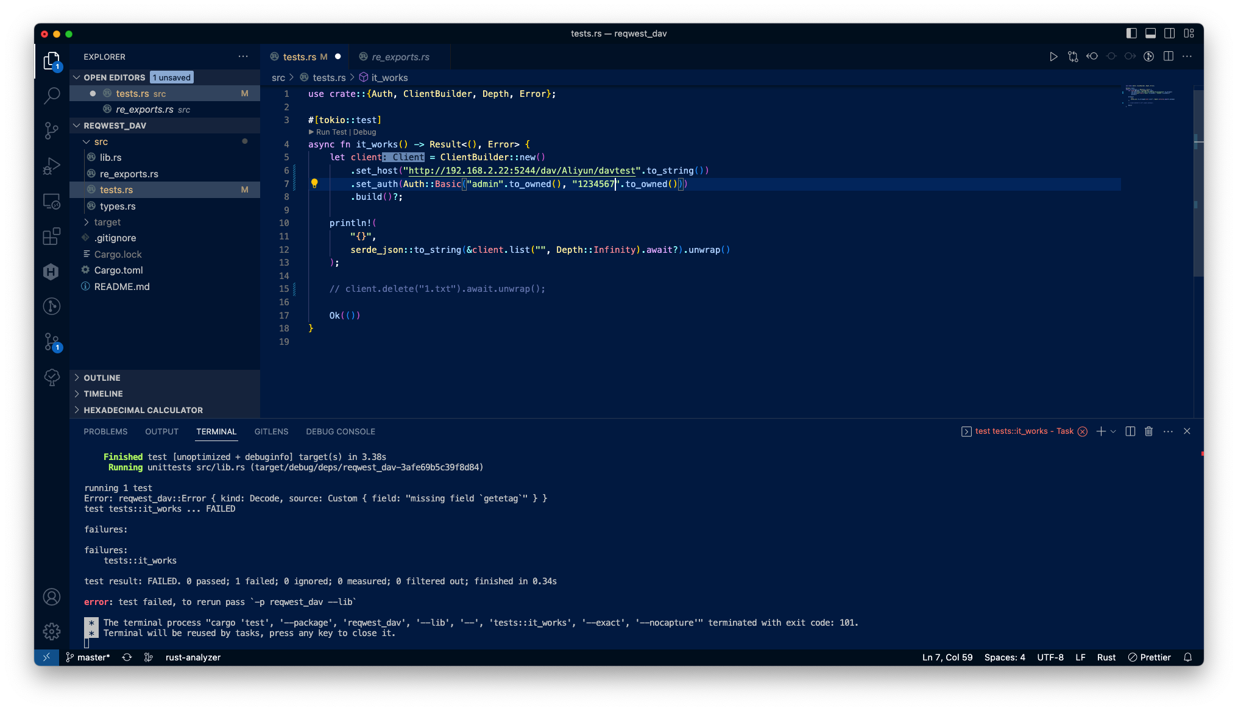Click the Run or Debug play icon
Image resolution: width=1238 pixels, height=711 pixels.
click(1053, 56)
